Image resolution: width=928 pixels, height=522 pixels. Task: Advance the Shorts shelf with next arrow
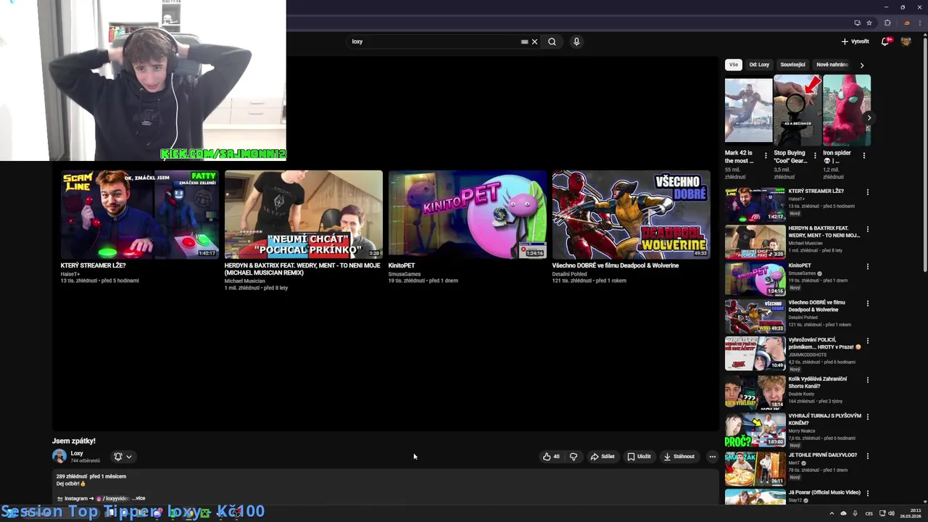coord(869,117)
